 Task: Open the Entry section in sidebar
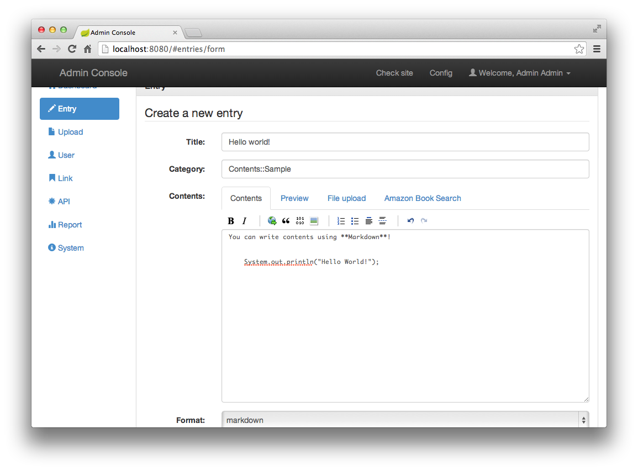[x=80, y=109]
